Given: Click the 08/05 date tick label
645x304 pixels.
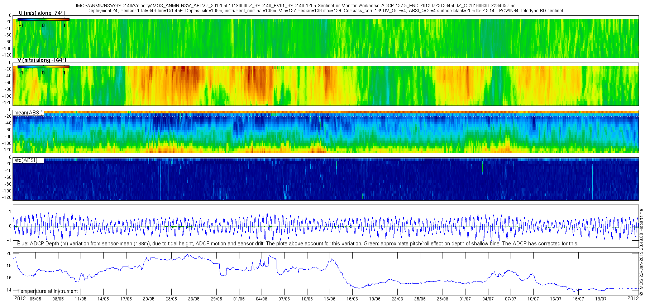Looking at the screenshot, I should coord(58,299).
